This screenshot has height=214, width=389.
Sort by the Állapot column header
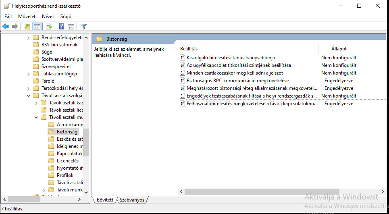339,49
